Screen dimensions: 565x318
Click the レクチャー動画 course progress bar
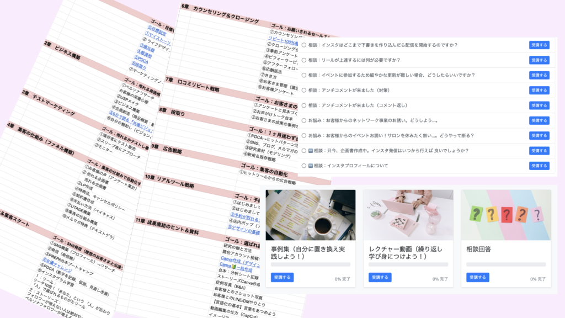(x=408, y=264)
